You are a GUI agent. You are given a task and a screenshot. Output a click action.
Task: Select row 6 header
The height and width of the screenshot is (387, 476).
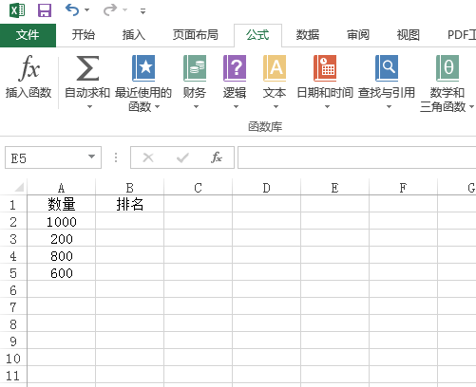click(13, 289)
